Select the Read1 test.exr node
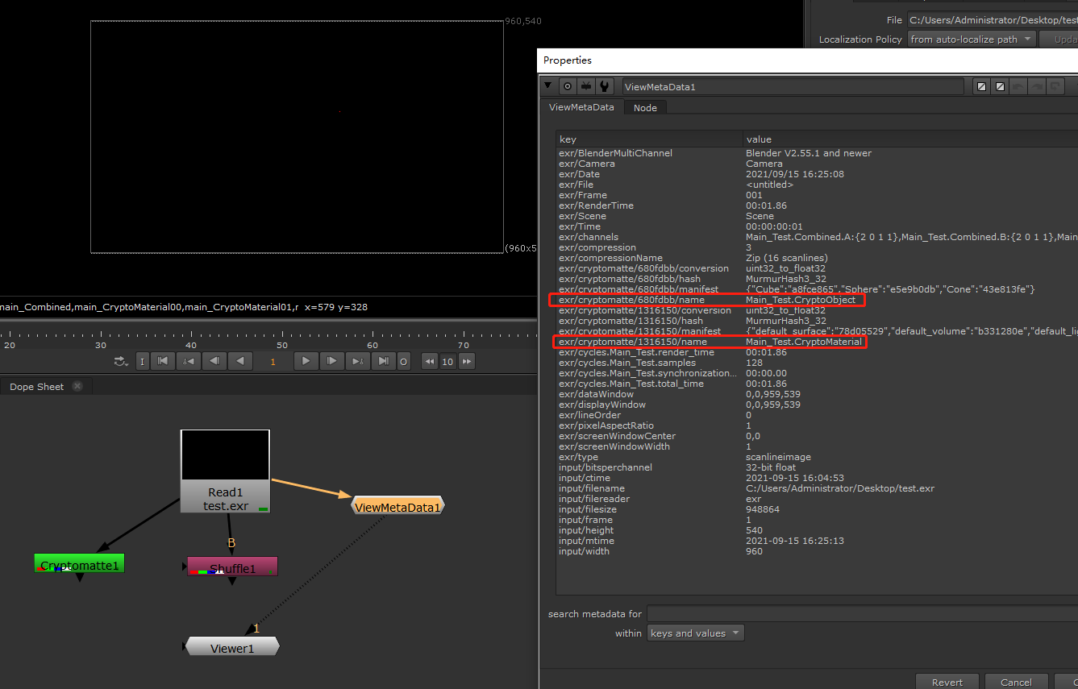 click(x=225, y=471)
